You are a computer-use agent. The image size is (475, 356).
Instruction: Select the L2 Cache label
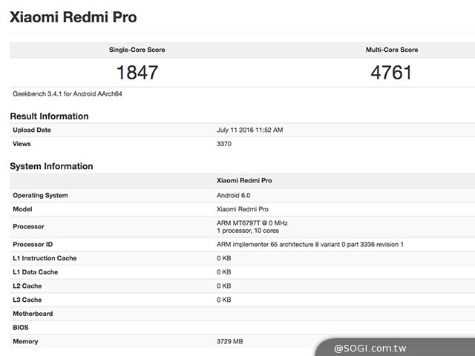tap(27, 286)
